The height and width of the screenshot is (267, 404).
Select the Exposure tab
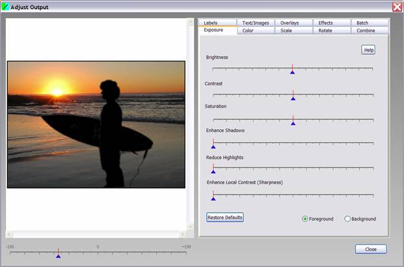218,30
